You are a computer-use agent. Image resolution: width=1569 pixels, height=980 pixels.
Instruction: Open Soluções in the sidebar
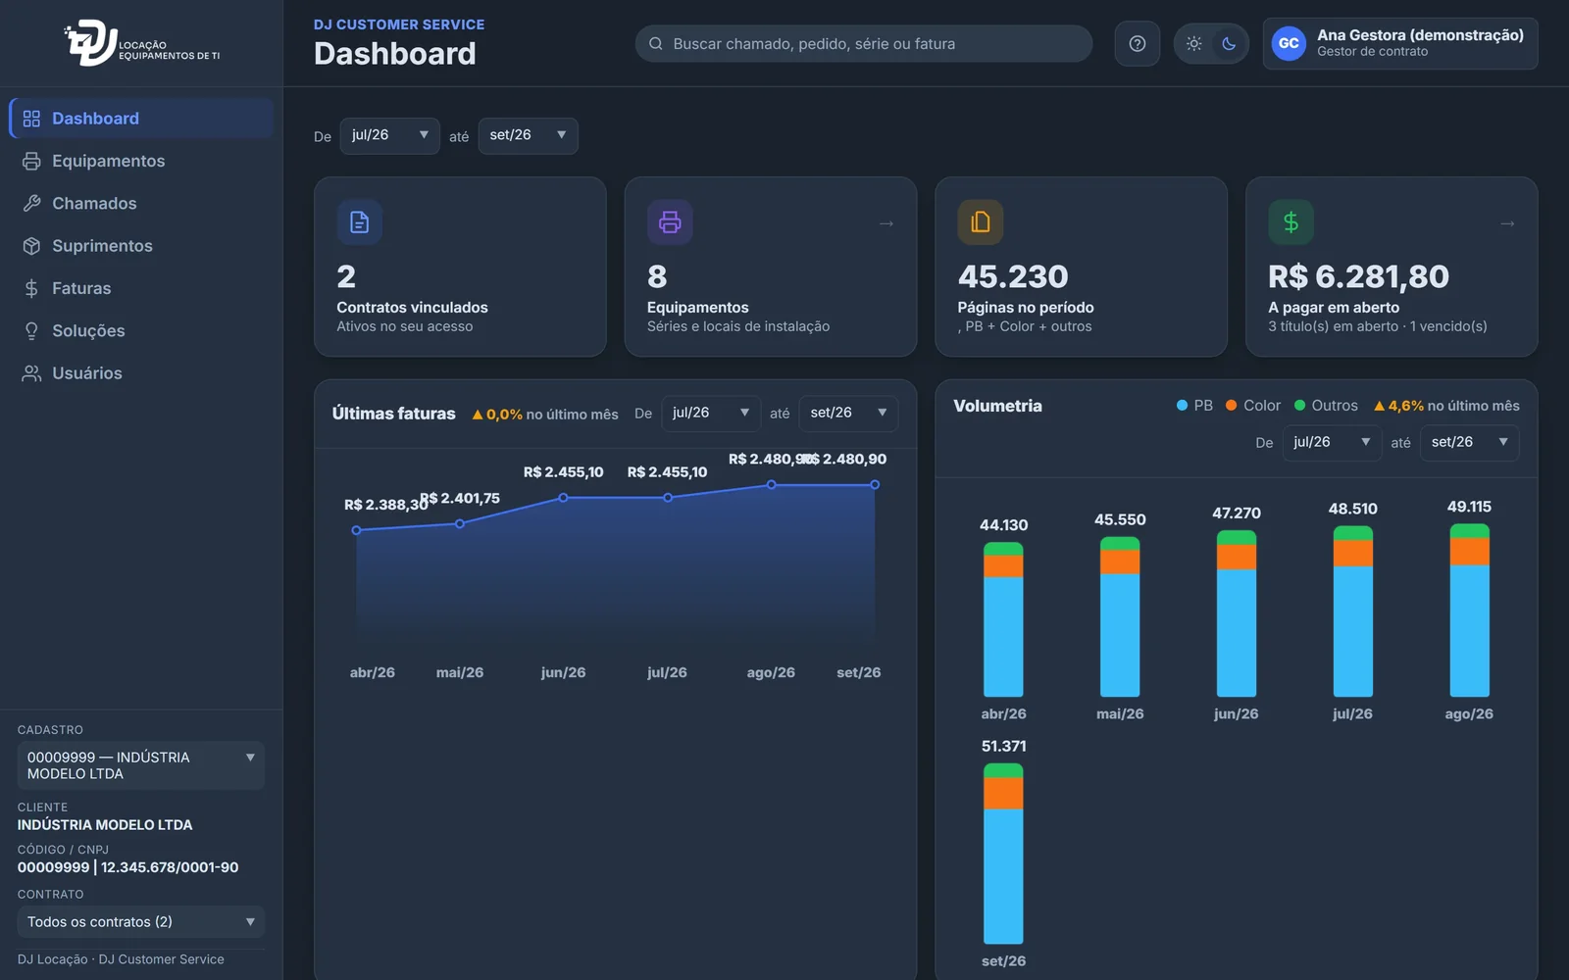click(141, 330)
